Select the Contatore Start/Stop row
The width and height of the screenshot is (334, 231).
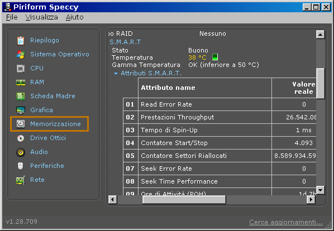pos(220,143)
